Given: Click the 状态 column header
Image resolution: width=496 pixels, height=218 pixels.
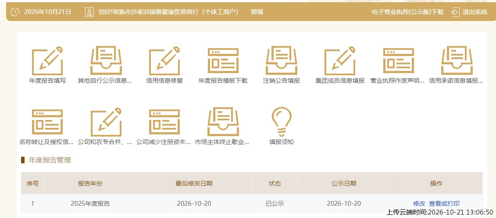Looking at the screenshot, I should 275,183.
